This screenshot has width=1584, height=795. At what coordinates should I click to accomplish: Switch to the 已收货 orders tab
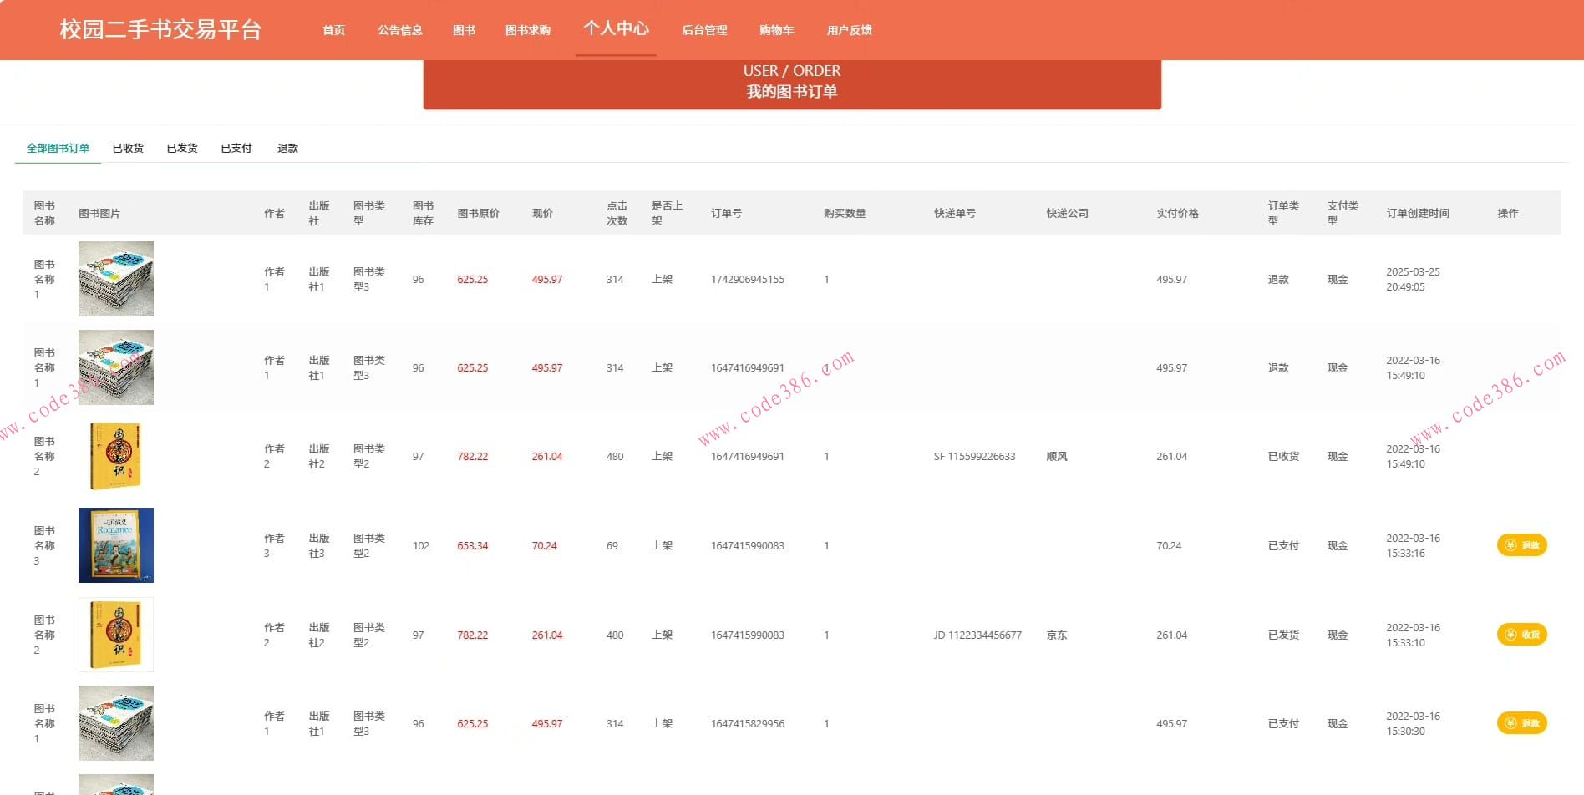pyautogui.click(x=128, y=148)
